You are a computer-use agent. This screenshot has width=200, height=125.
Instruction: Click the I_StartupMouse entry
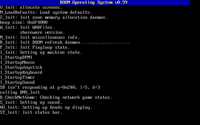click(17, 62)
